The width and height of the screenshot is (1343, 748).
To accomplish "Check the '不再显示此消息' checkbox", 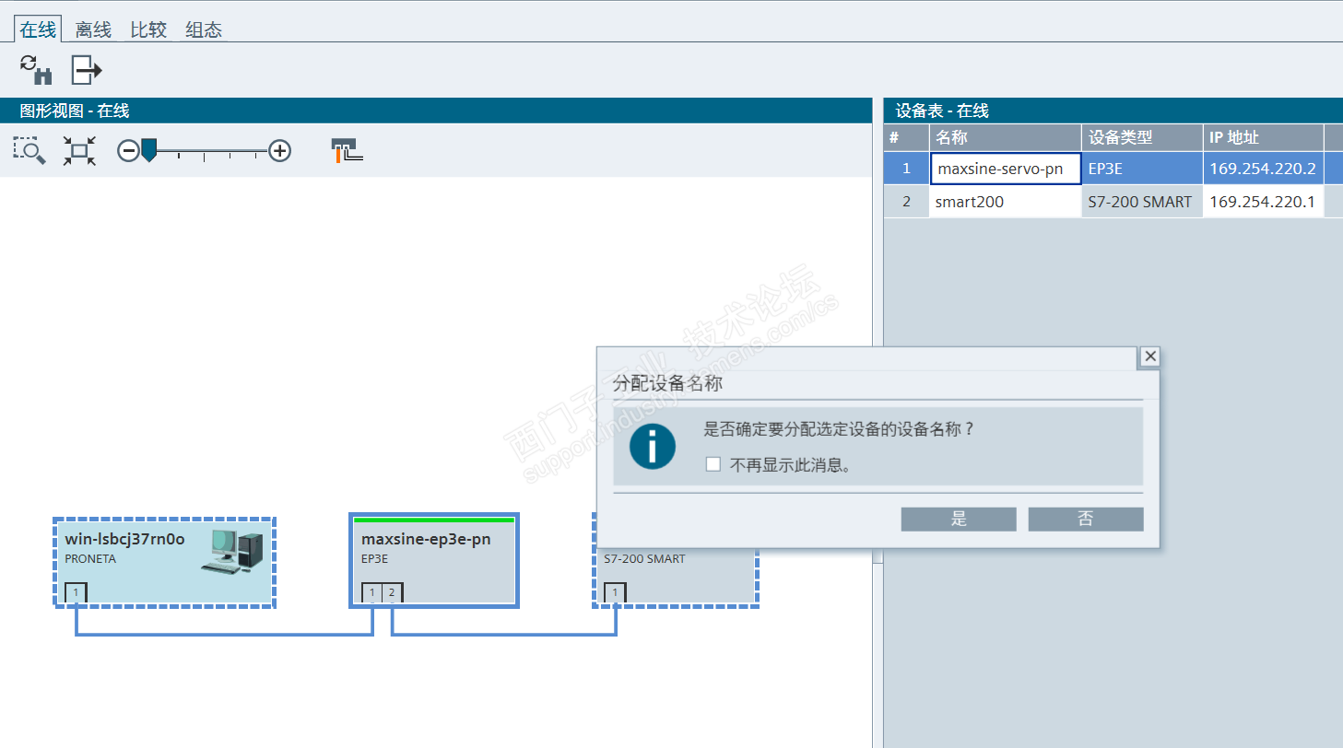I will tap(713, 464).
